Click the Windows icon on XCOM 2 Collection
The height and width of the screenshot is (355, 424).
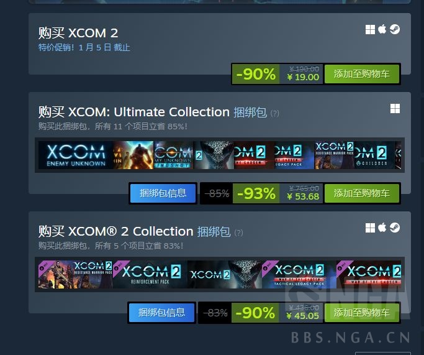[370, 228]
